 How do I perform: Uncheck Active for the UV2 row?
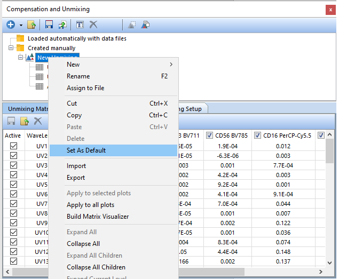coord(14,156)
